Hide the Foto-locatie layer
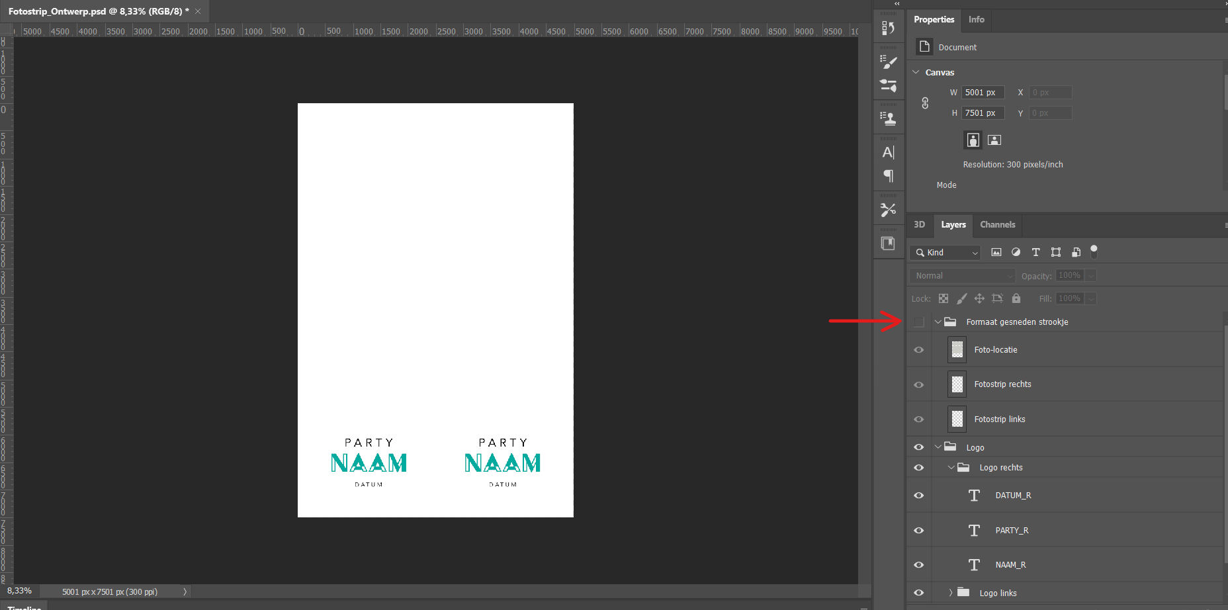1228x610 pixels. [919, 349]
